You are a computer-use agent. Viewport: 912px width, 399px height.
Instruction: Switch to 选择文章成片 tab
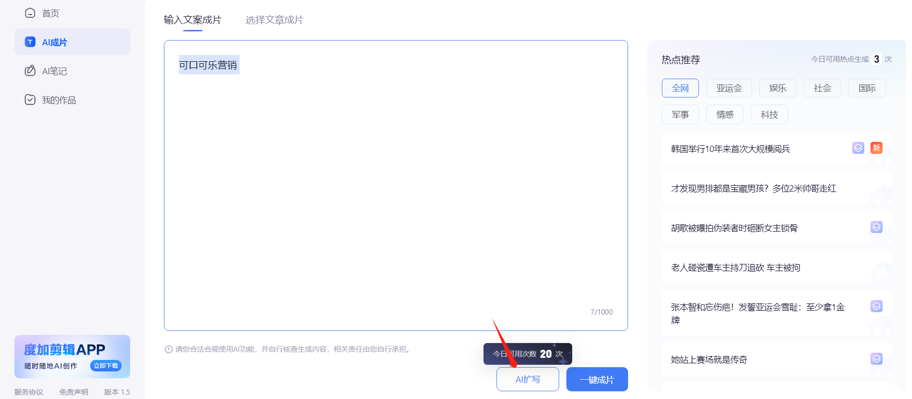click(274, 20)
